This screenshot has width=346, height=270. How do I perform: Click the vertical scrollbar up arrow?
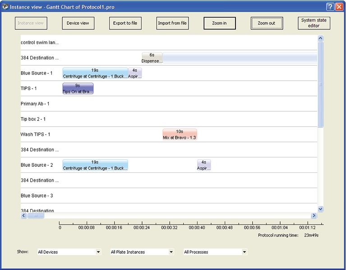[320, 39]
